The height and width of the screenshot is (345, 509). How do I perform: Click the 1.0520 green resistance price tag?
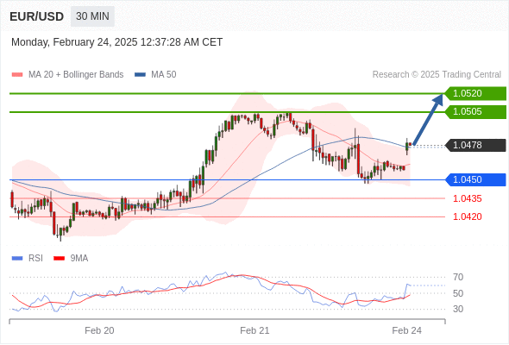tap(475, 93)
